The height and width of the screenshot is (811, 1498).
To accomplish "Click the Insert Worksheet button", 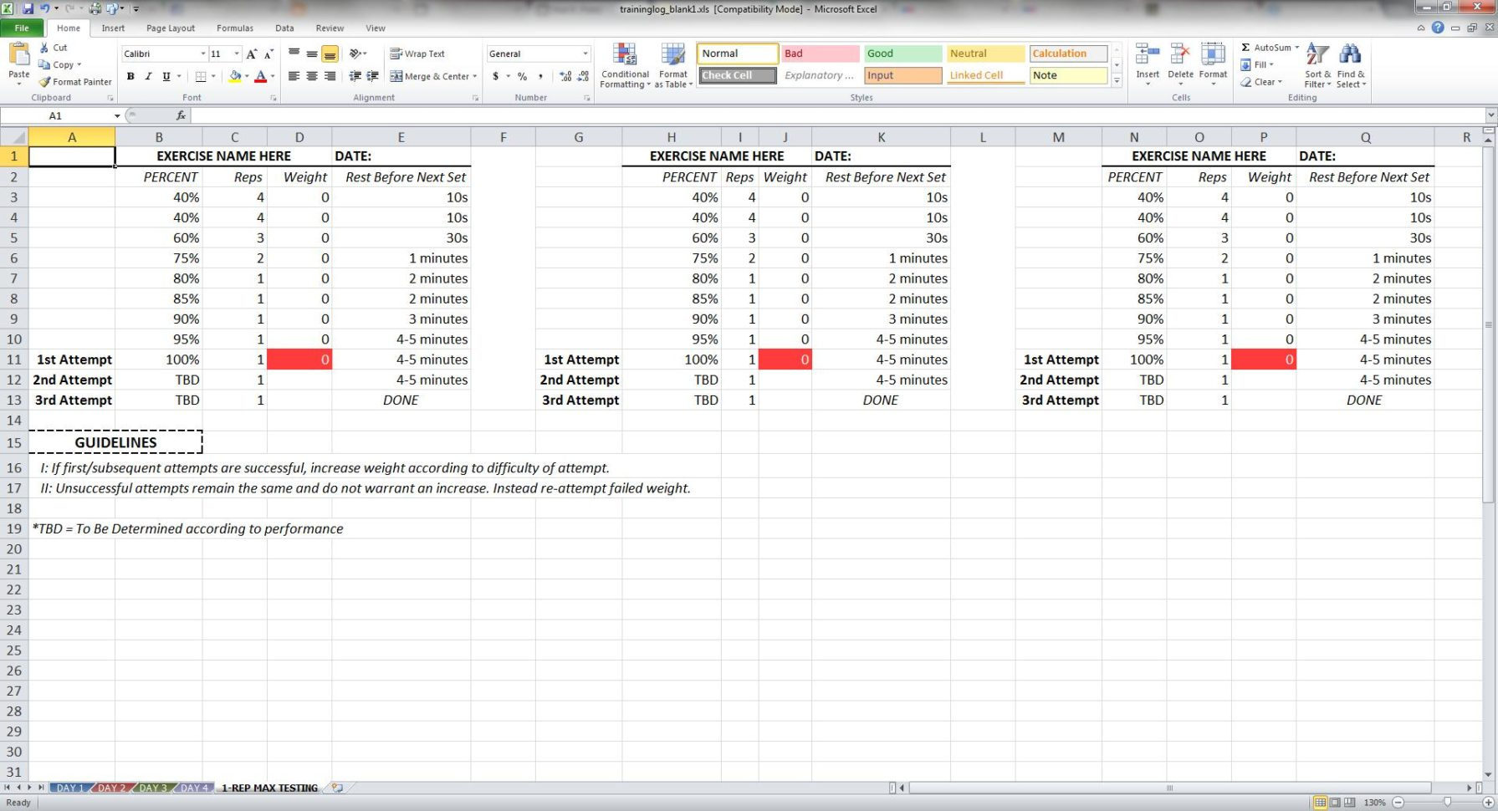I will [x=337, y=787].
